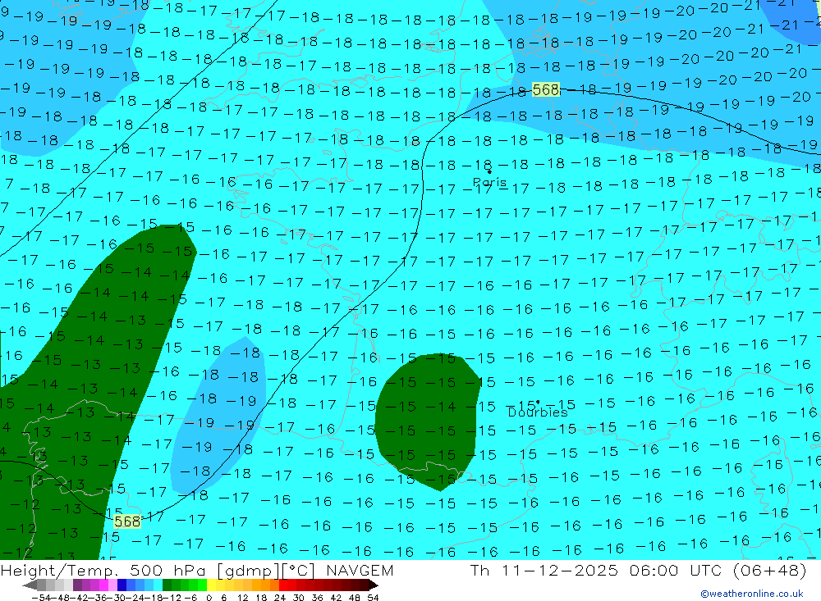Click the '(06+48)' forecast offset text

tap(770, 570)
